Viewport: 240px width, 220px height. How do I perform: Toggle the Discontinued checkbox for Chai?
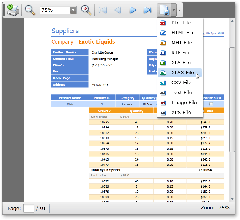pyautogui.click(x=211, y=104)
